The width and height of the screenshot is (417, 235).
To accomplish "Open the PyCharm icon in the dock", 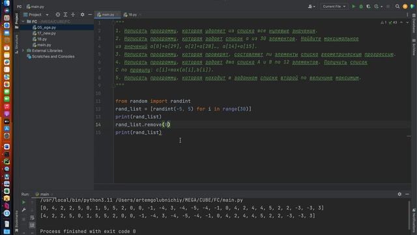I will 7,161.
